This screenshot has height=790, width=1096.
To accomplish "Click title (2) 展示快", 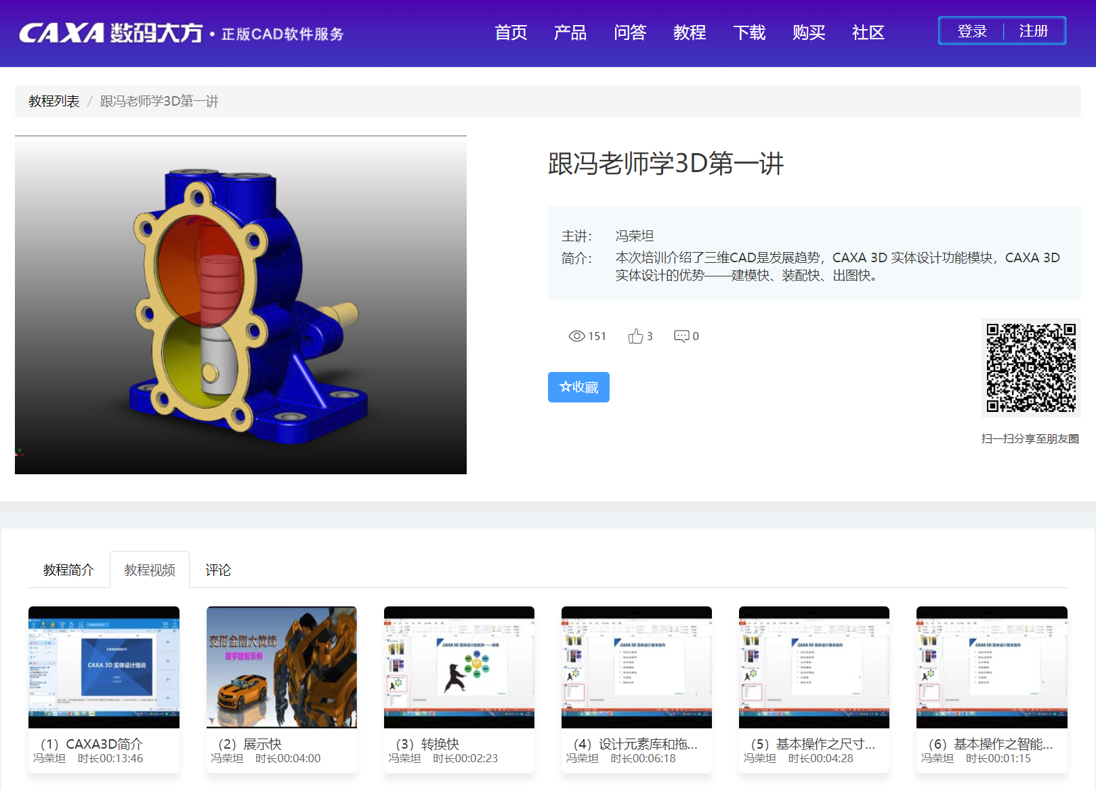I will click(x=247, y=744).
